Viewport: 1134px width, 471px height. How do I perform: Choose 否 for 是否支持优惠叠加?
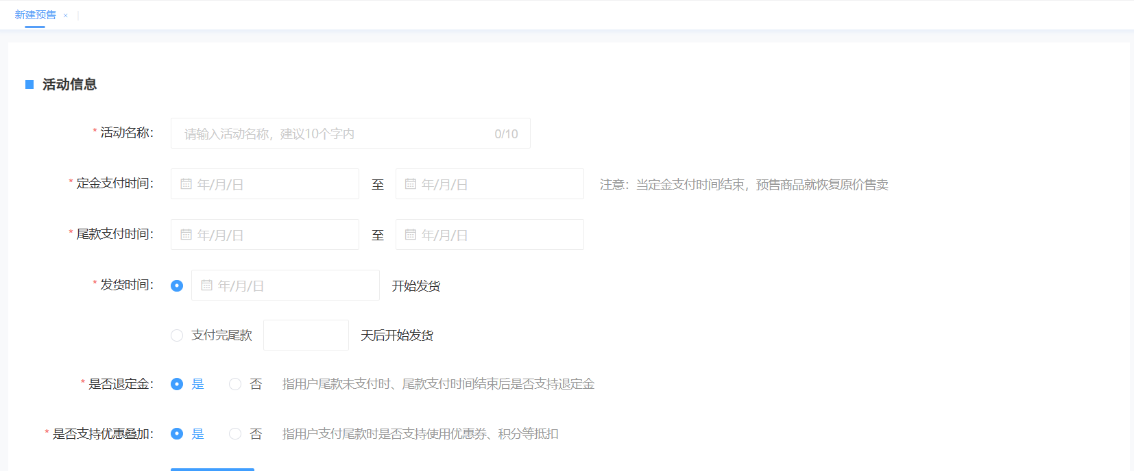[235, 433]
